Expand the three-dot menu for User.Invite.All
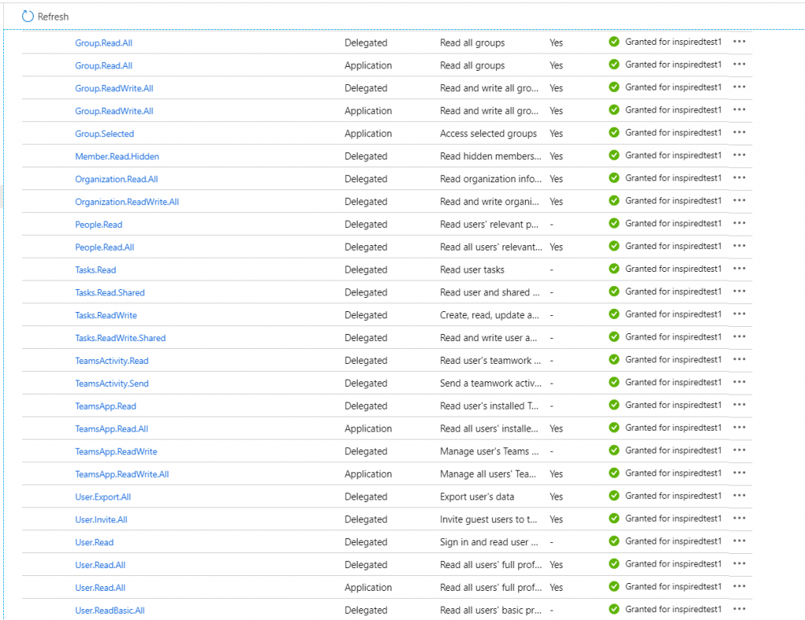 tap(739, 519)
